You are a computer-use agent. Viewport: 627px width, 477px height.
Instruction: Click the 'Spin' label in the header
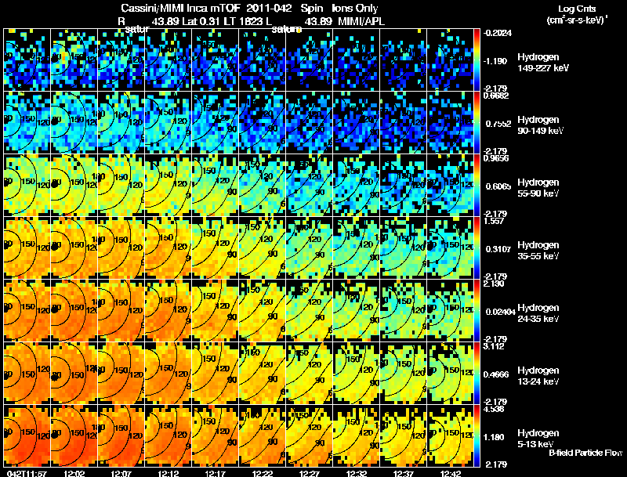pyautogui.click(x=311, y=9)
